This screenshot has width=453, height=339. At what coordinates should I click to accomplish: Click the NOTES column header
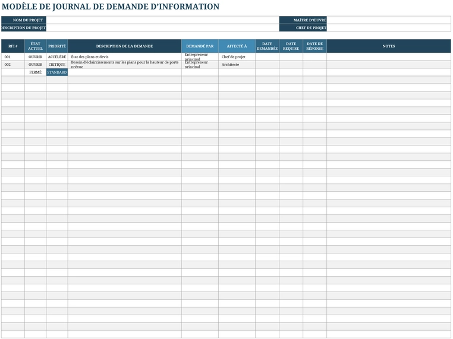[x=389, y=46]
